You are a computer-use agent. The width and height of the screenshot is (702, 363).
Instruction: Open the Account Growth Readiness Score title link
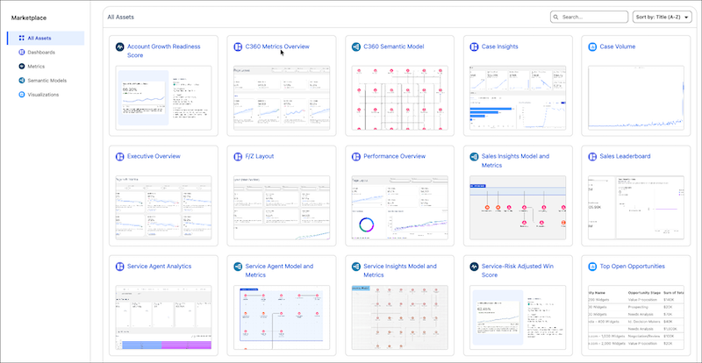pyautogui.click(x=164, y=51)
